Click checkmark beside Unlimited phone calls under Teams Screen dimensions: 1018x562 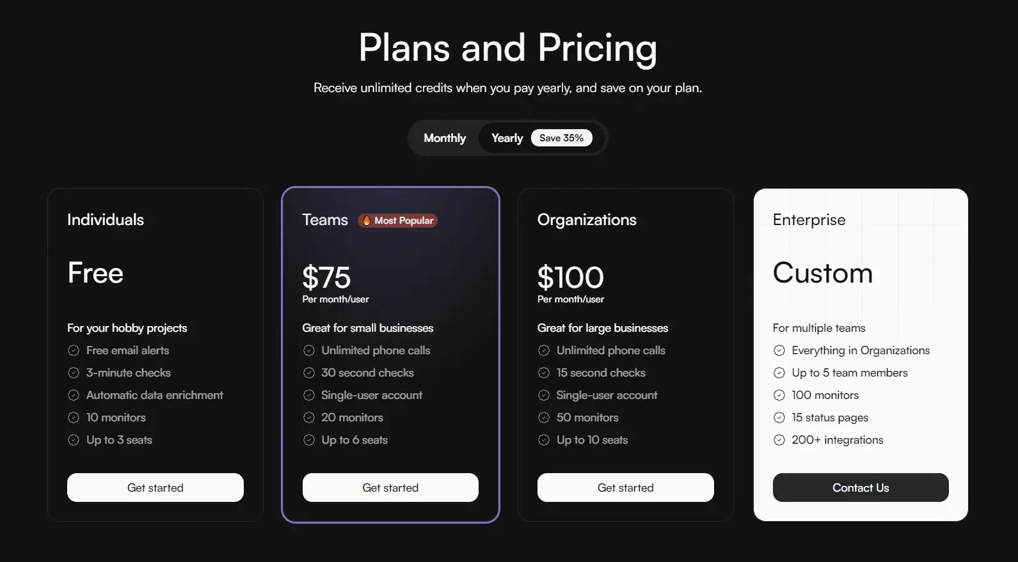308,350
